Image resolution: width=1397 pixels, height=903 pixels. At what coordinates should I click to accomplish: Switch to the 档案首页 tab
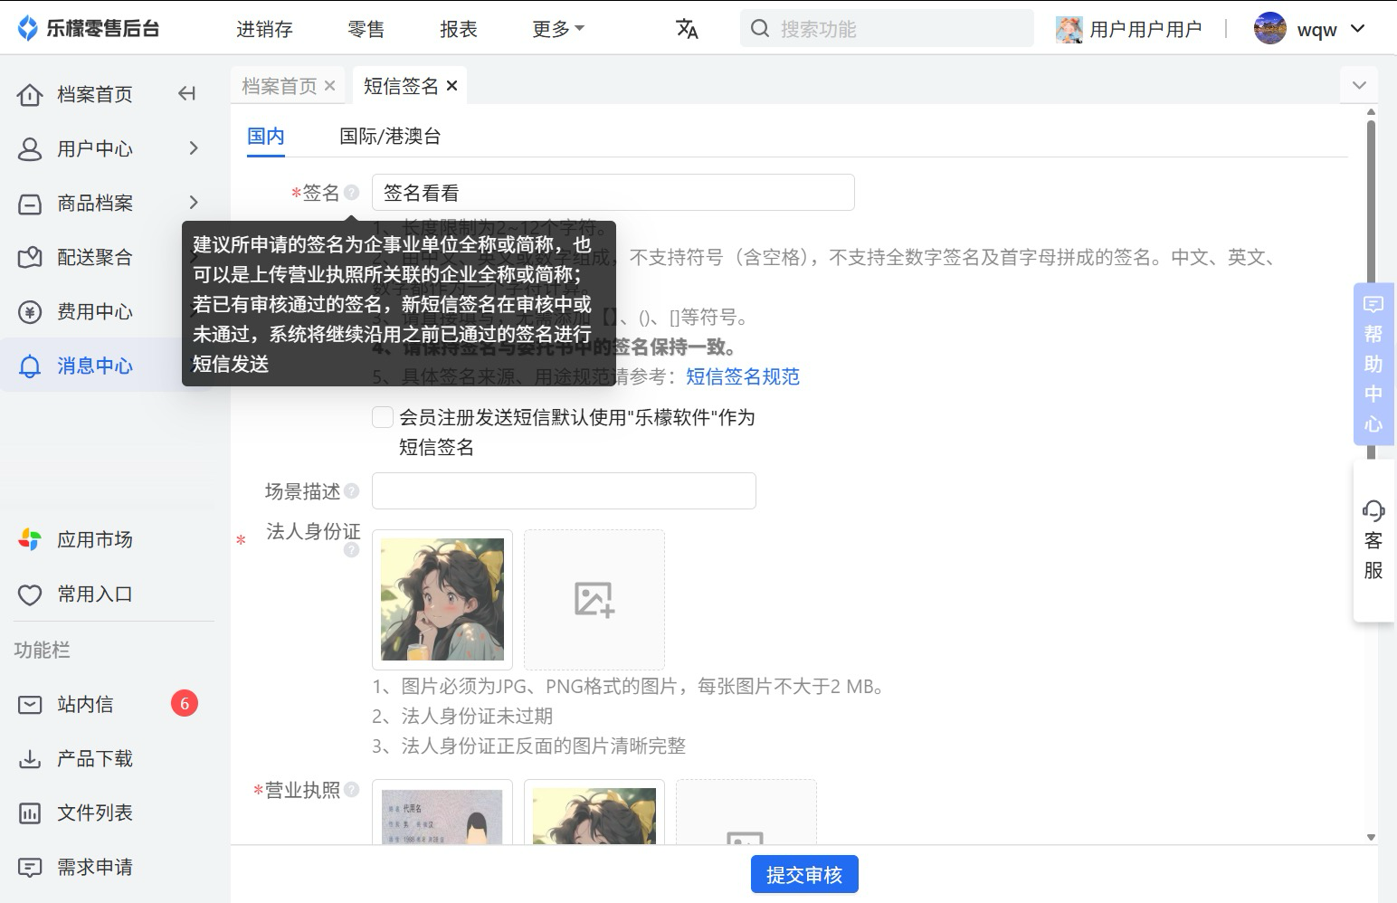pyautogui.click(x=280, y=86)
